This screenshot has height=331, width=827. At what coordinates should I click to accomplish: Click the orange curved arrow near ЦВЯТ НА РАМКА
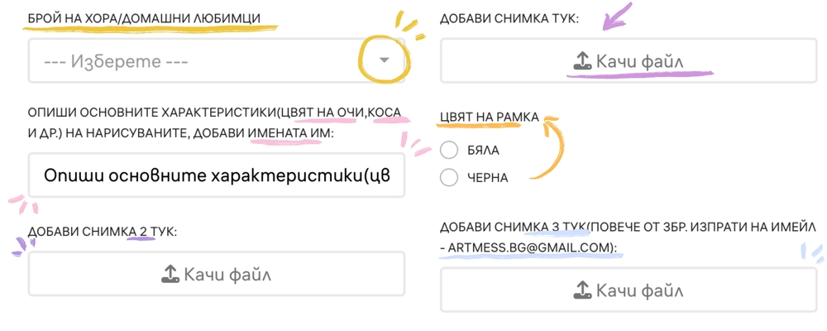(546, 148)
